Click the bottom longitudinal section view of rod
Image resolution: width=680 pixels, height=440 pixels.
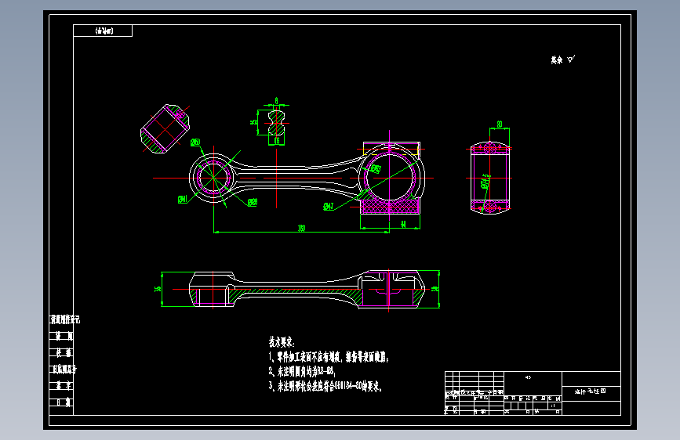[x=307, y=290]
